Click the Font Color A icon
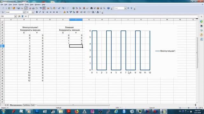The height and width of the screenshot is (114, 204). click(x=98, y=12)
